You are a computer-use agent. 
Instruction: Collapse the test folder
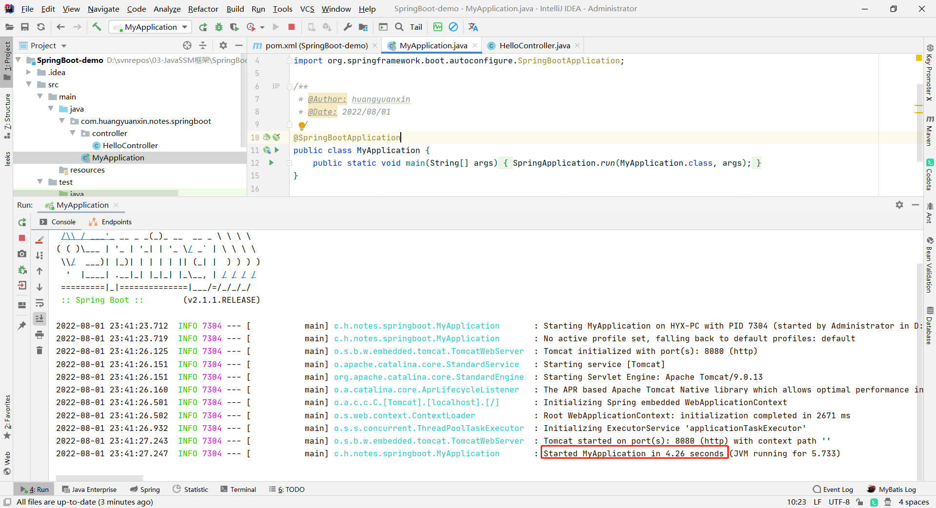pyautogui.click(x=40, y=182)
